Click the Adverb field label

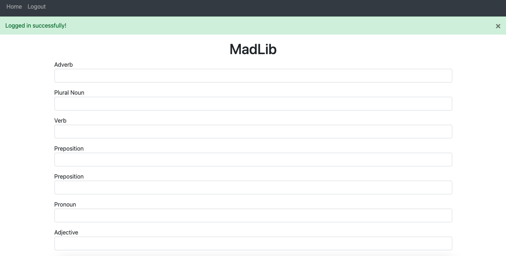tap(63, 65)
